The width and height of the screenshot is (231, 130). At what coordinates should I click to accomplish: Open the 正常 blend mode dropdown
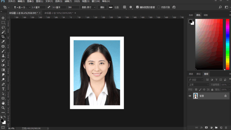(x=199, y=85)
